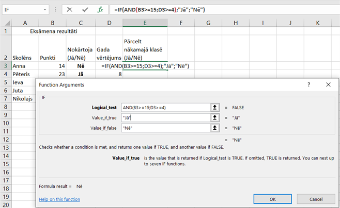The width and height of the screenshot is (340, 208).
Task: Click the Cancel formula X icon
Action: coord(69,9)
